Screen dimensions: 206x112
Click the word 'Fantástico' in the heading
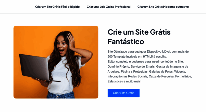pyautogui.click(x=126, y=42)
